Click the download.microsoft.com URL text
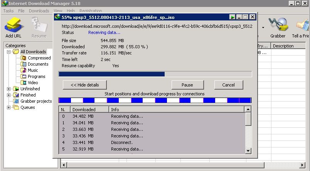The width and height of the screenshot is (310, 171). tap(157, 26)
